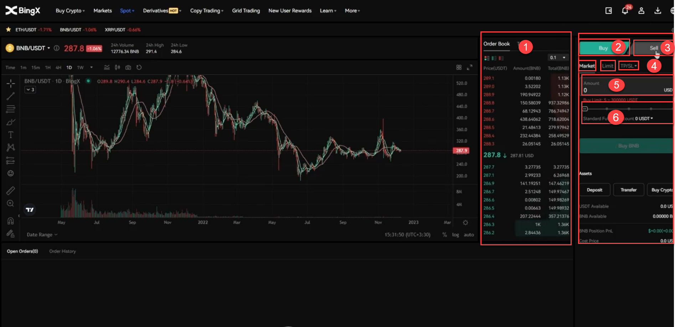Open the chart layout grid icon

459,67
